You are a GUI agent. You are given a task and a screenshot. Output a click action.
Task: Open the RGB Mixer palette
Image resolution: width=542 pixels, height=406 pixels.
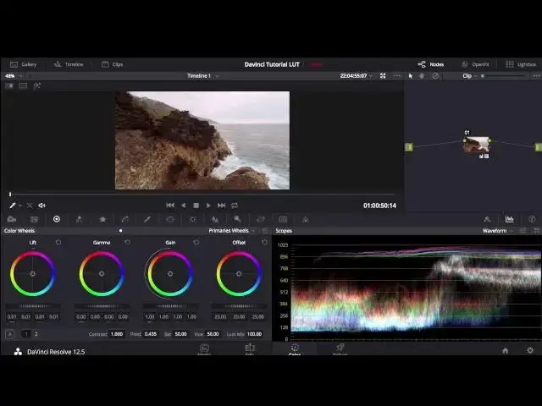[79, 219]
